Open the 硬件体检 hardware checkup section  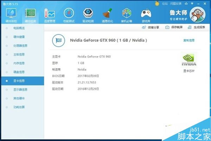pos(11,15)
